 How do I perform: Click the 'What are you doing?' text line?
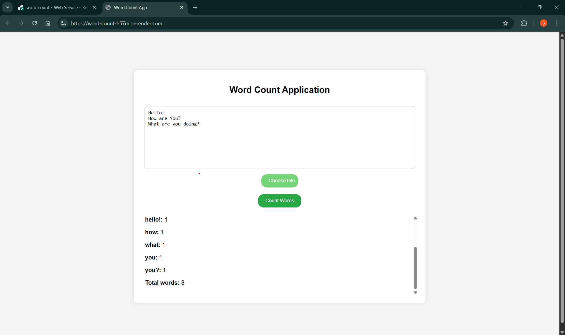tap(174, 124)
